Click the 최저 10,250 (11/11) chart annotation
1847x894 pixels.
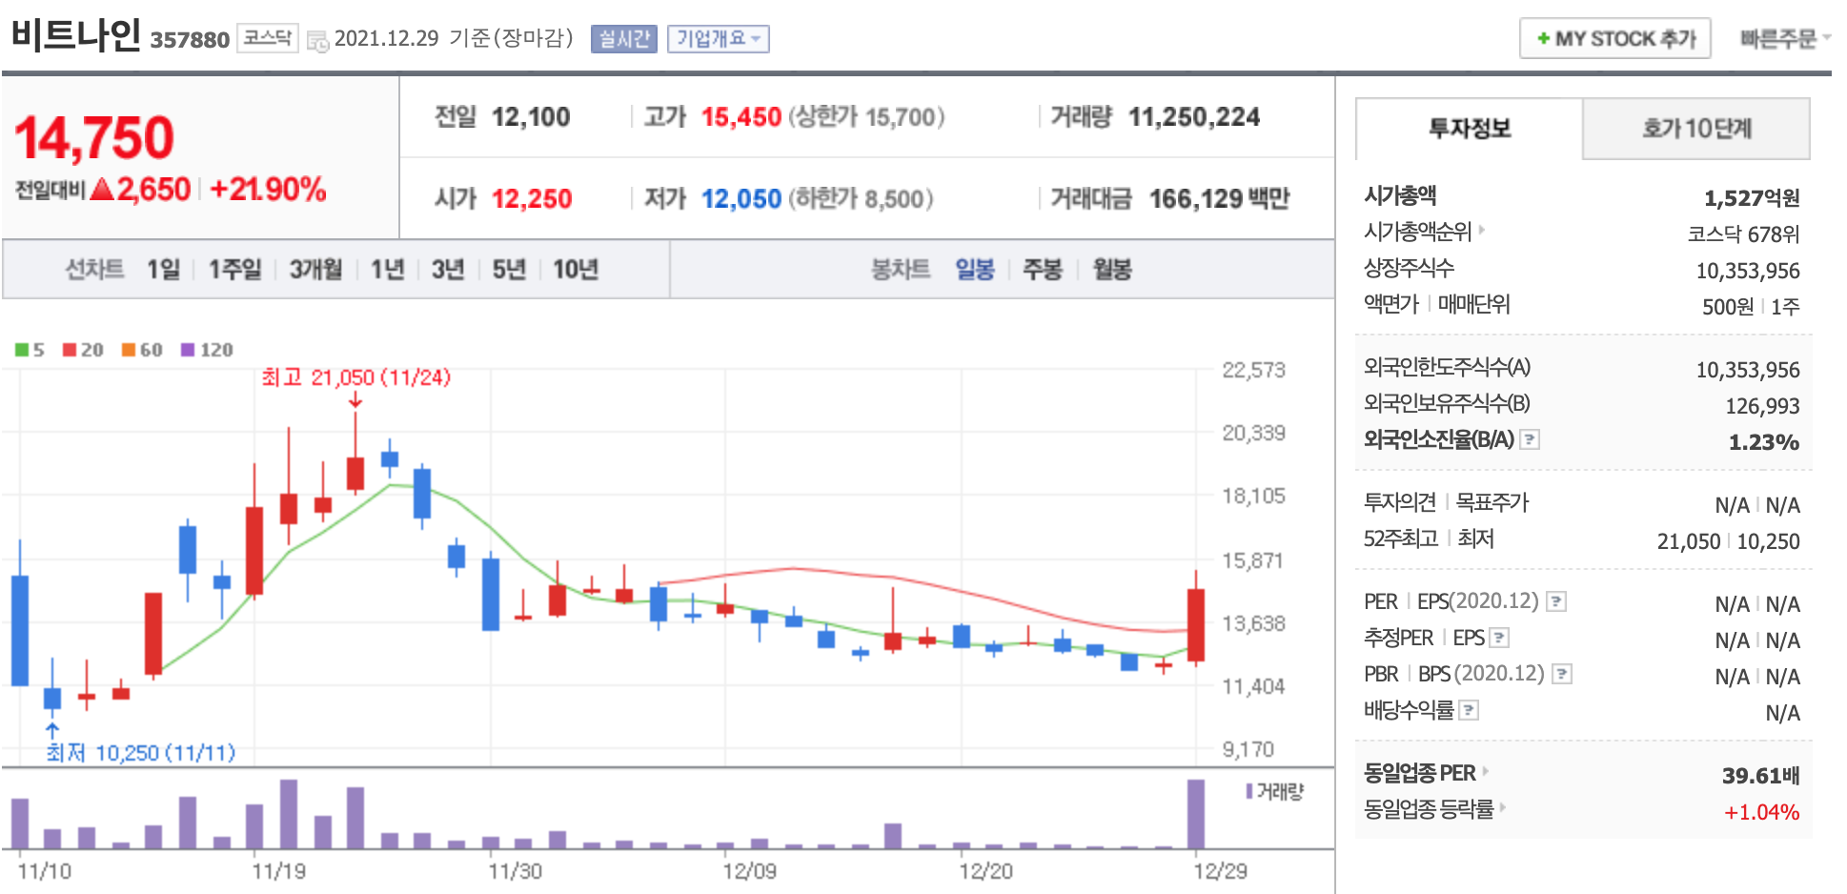click(141, 753)
